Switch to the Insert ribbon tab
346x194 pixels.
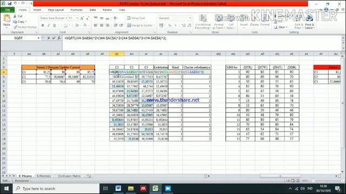37,10
